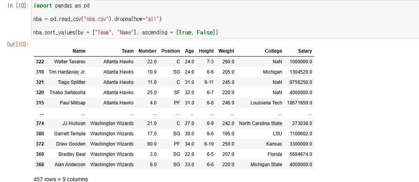Click salary value 9756250.0
419x182 pixels.
coord(301,82)
